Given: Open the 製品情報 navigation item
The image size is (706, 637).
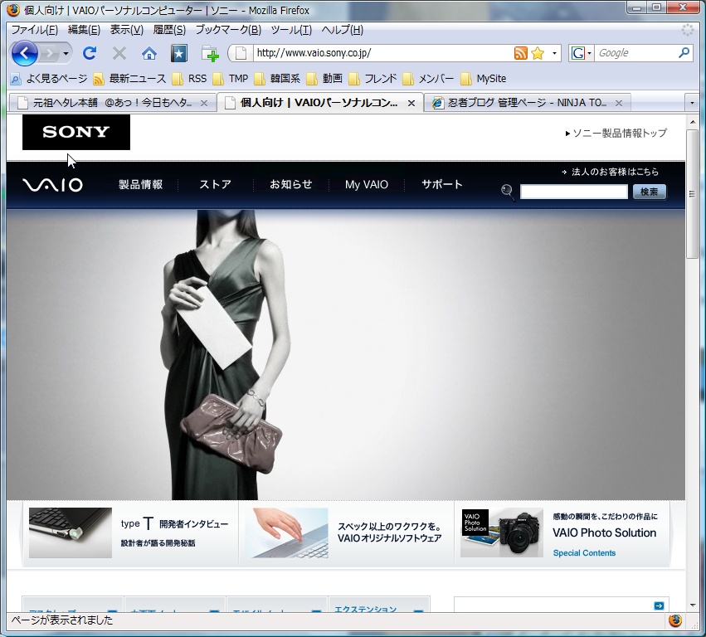Looking at the screenshot, I should pyautogui.click(x=140, y=185).
